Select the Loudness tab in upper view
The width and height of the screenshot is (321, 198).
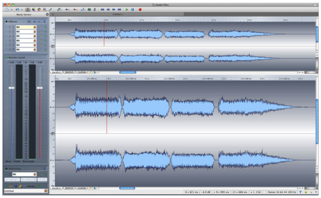point(82,72)
